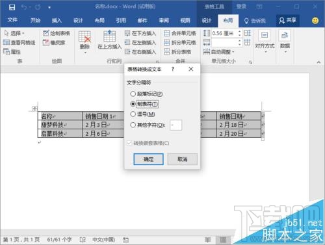Screen dimensions: 325x245
Task: Click 在下方插入 insert below
Action: pyautogui.click(x=140, y=33)
